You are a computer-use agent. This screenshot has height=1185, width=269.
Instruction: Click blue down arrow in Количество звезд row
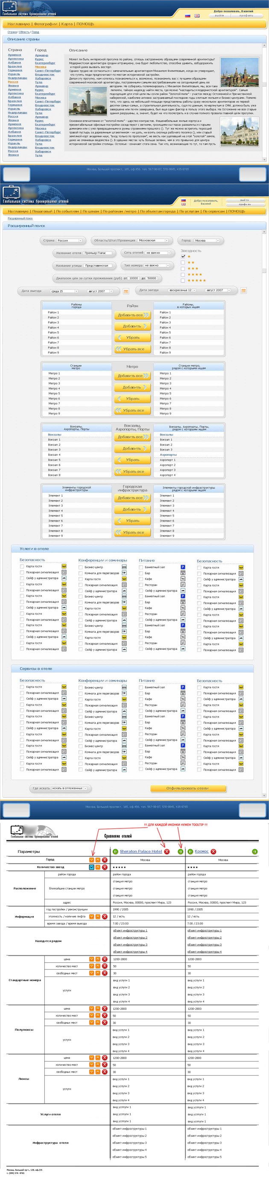[x=91, y=867]
